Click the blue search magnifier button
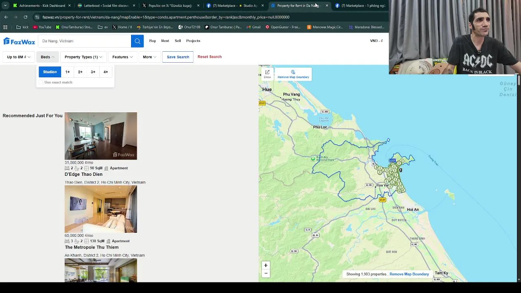 [x=137, y=41]
